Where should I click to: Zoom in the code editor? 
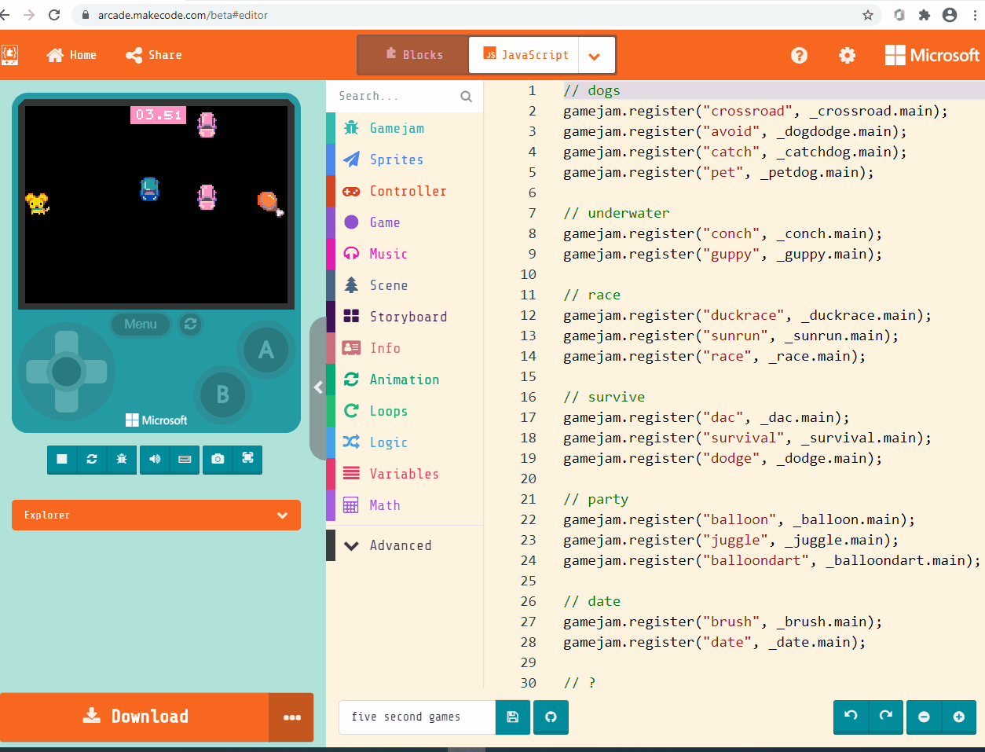coord(958,717)
